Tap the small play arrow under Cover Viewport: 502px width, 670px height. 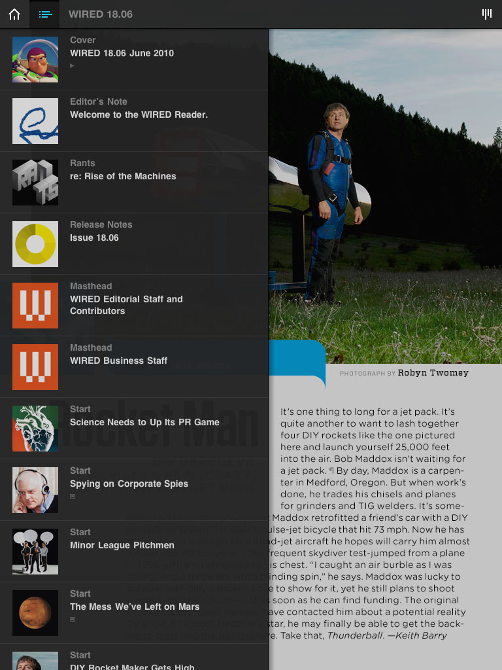[72, 66]
